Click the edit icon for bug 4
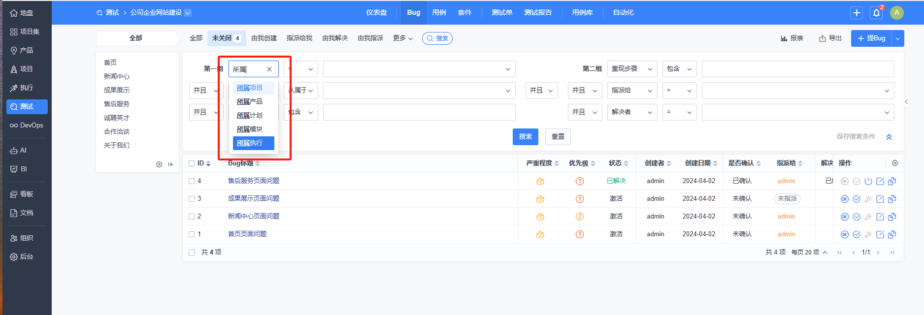Screen dimensions: 924x315 pos(880,181)
